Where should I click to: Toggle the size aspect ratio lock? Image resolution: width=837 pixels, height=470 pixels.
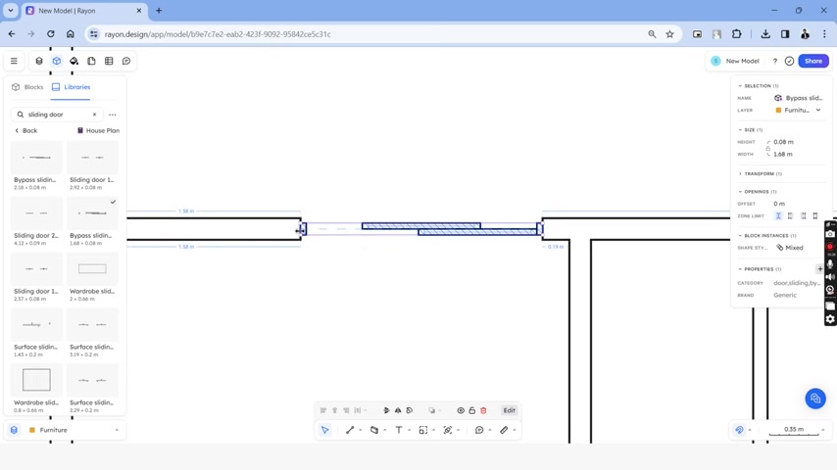(768, 148)
